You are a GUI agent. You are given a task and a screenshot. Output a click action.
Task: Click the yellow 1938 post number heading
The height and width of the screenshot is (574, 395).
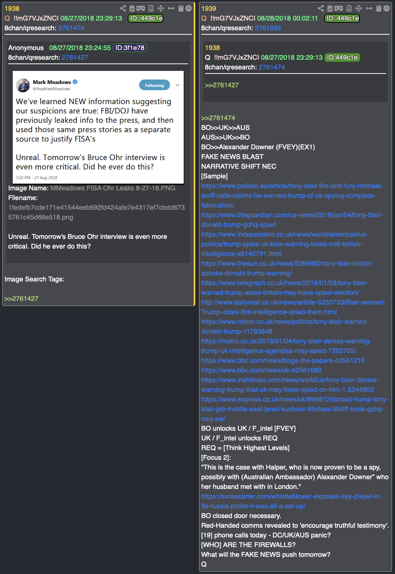tap(12, 9)
